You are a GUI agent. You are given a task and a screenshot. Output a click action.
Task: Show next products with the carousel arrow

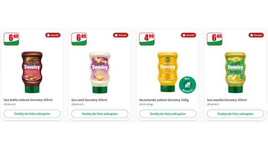coord(267,108)
